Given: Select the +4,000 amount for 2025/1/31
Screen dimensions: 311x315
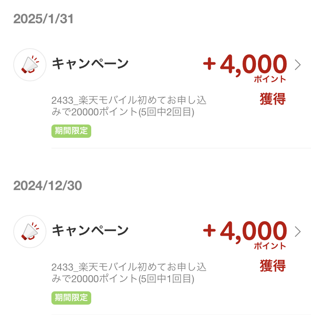Looking at the screenshot, I should 245,65.
